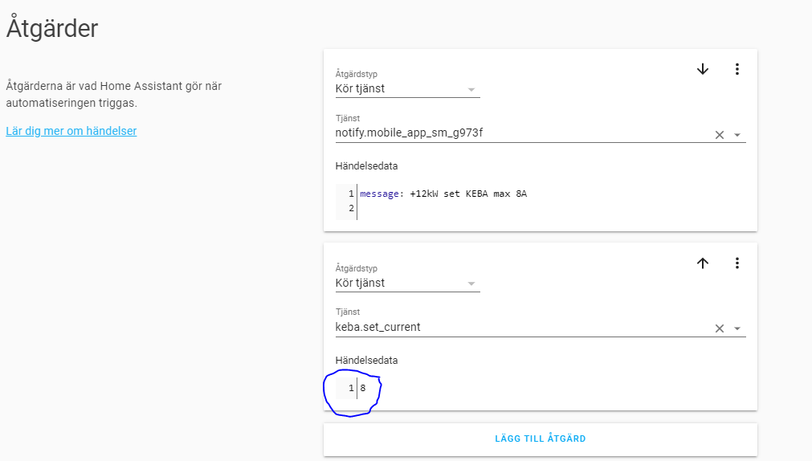
Task: Click line number 1 gutter in keba editor
Action: point(351,389)
